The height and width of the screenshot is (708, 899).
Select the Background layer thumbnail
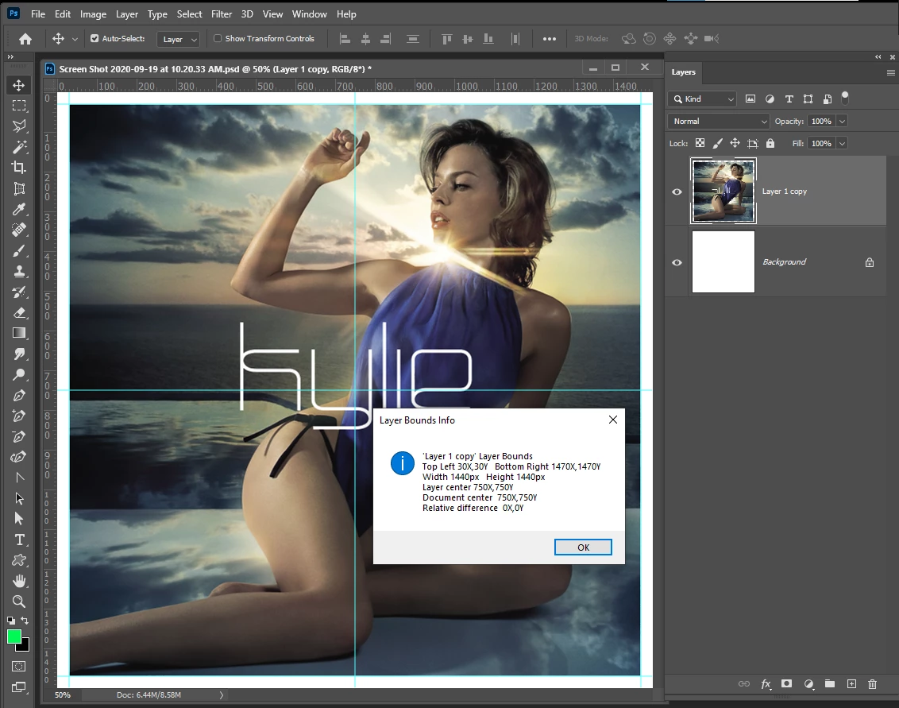coord(723,261)
